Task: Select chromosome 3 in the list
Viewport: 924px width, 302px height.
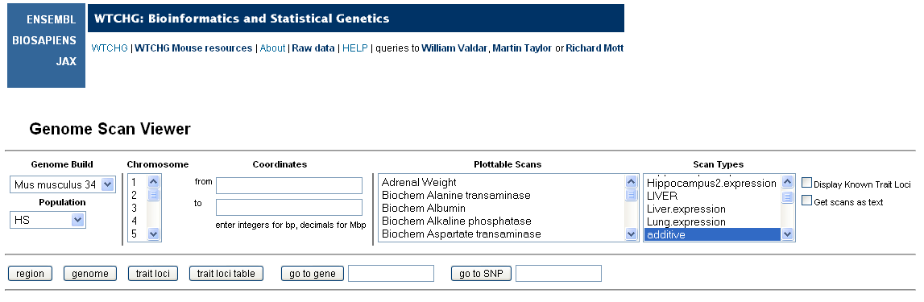Action: pos(135,209)
